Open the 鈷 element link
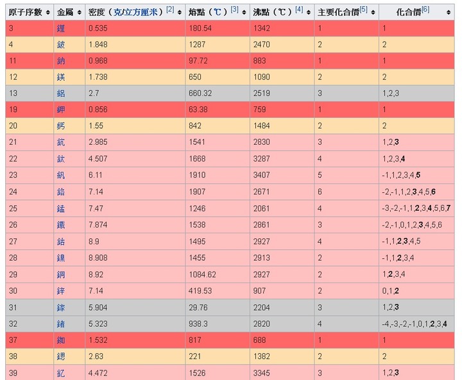462x380 pixels. [61, 242]
